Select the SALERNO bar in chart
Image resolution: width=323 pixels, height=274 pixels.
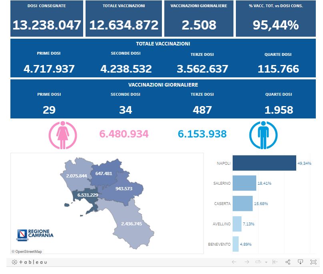pos(244,183)
